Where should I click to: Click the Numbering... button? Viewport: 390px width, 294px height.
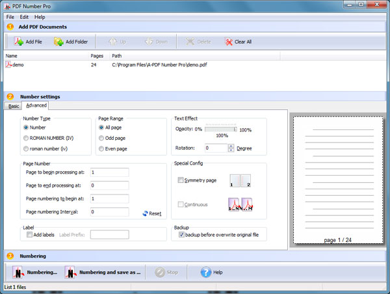(x=35, y=273)
